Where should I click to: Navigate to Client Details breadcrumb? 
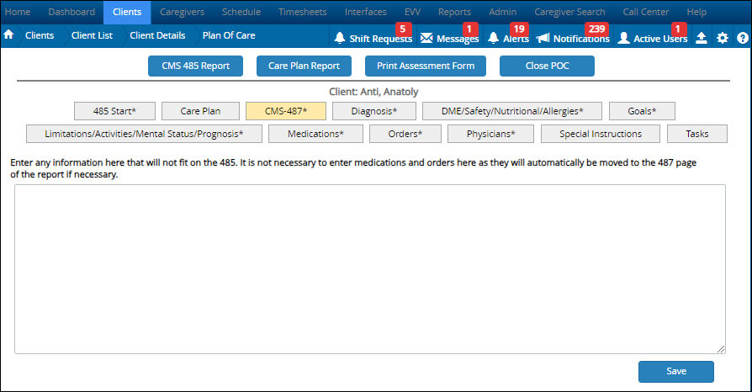click(157, 35)
